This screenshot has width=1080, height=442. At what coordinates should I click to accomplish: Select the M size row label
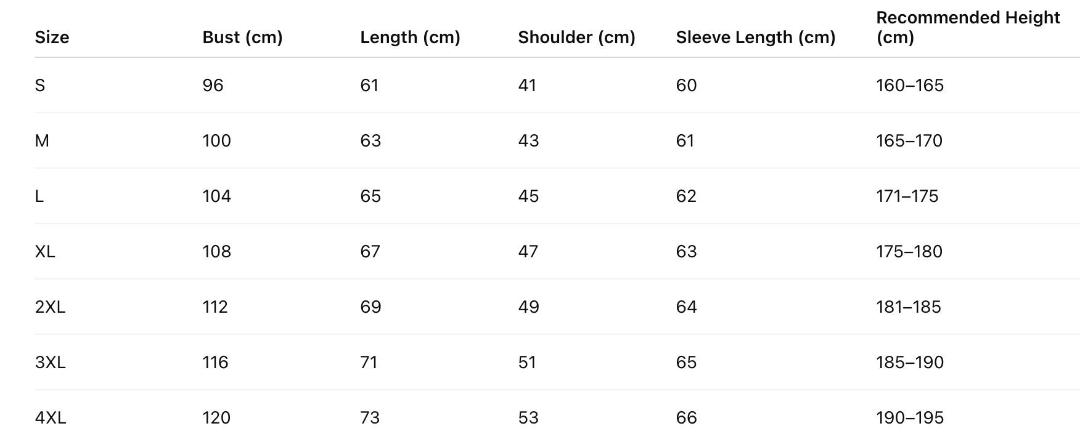pos(42,141)
